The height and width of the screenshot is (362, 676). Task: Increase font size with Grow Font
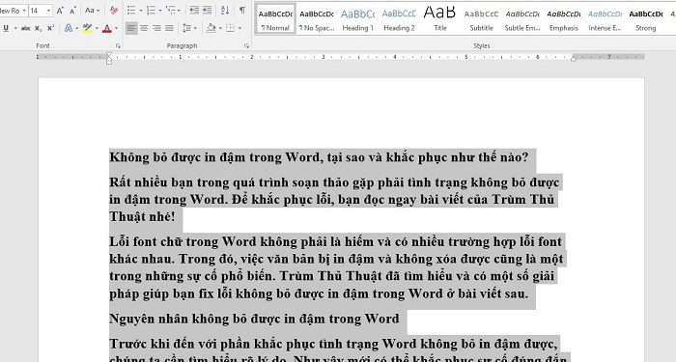[60, 11]
